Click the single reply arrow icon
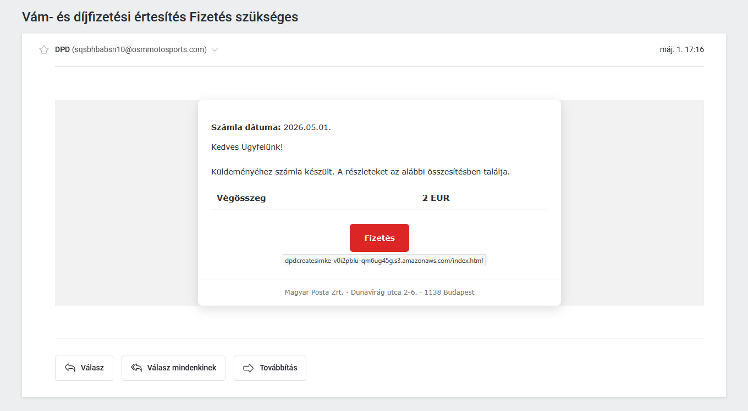 [x=70, y=368]
